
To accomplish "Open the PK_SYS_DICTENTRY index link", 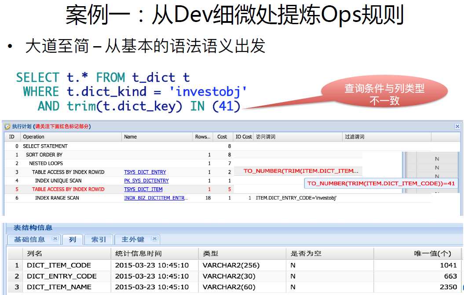I will click(x=146, y=181).
